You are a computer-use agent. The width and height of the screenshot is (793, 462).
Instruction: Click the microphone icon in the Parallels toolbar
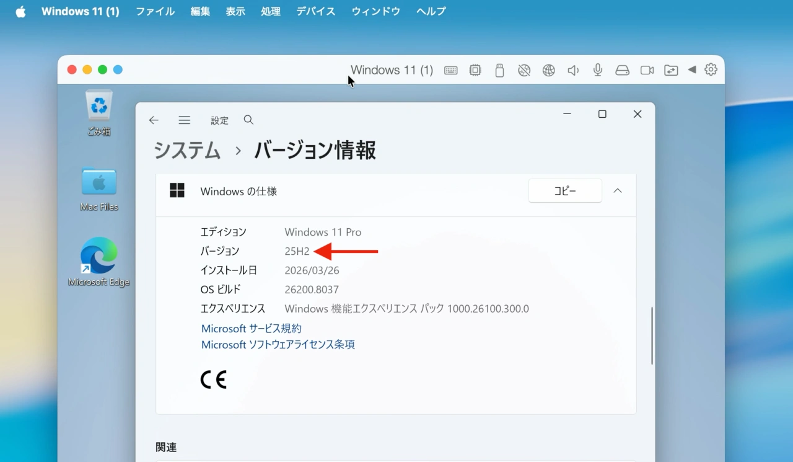[597, 70]
